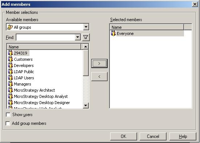Screen dimensions: 200x143
Task: Click the filter funnel icon beside Find
Action: [86, 37]
